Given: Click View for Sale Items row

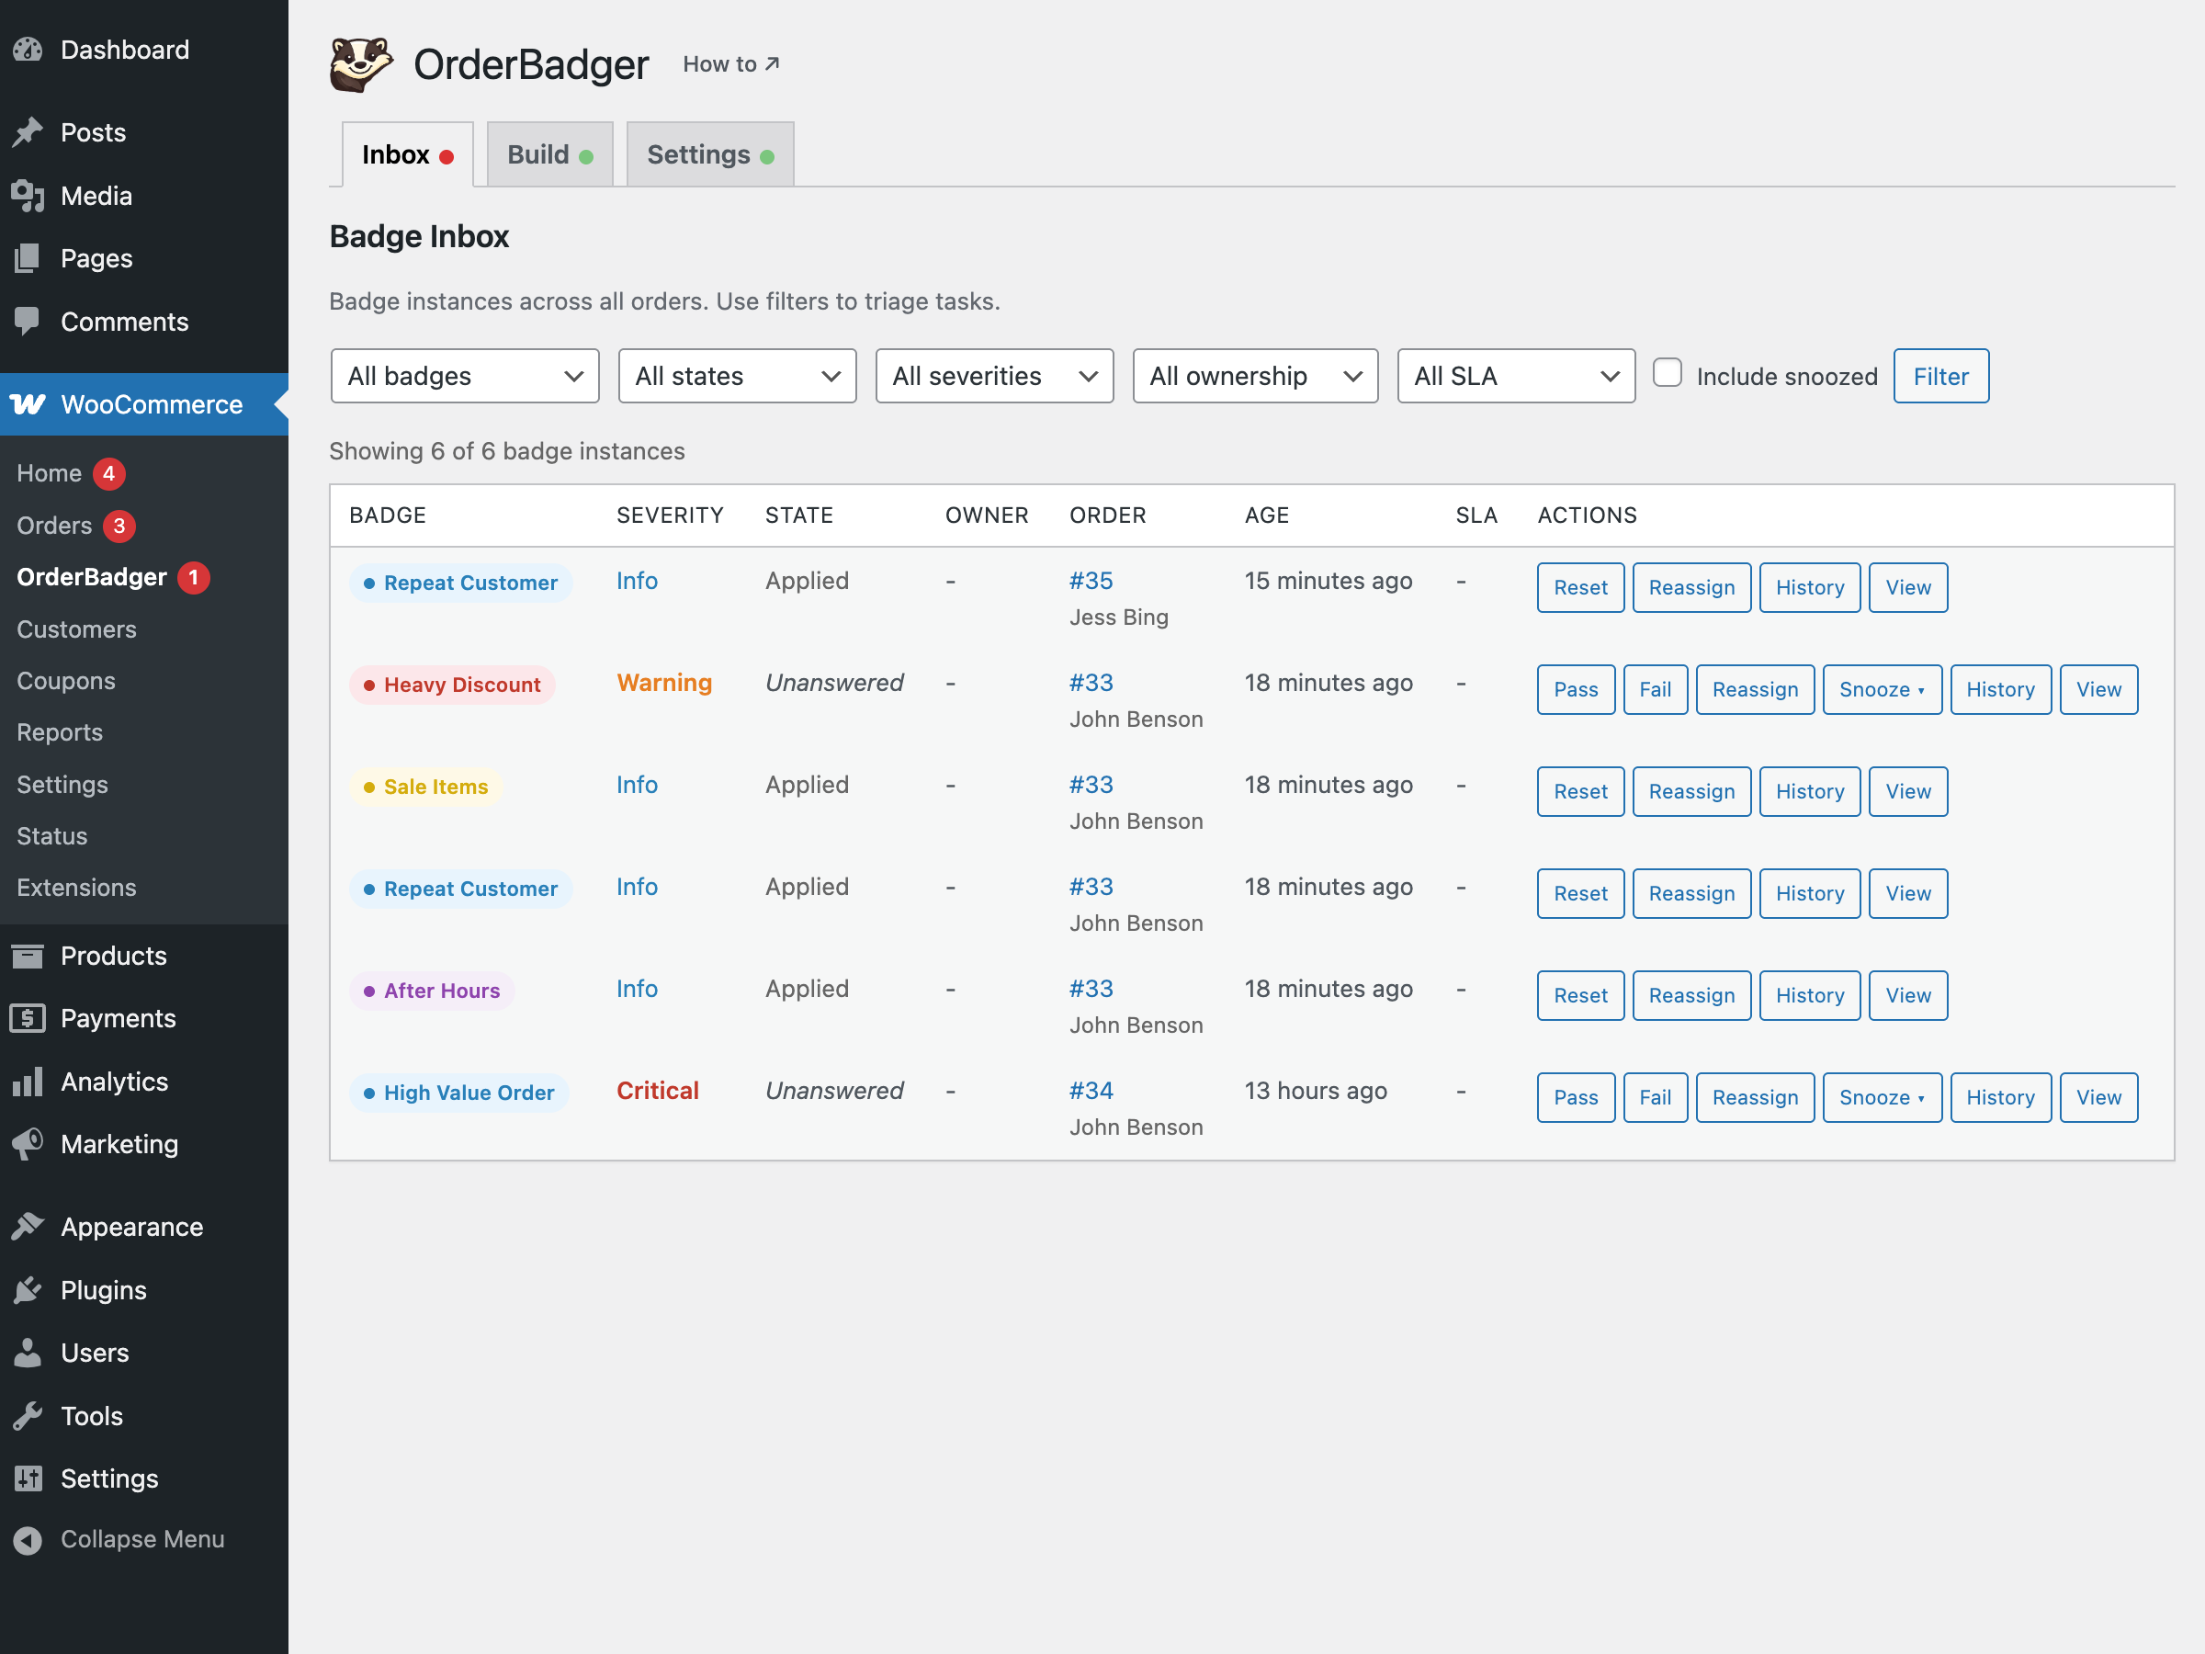Looking at the screenshot, I should tap(1908, 791).
